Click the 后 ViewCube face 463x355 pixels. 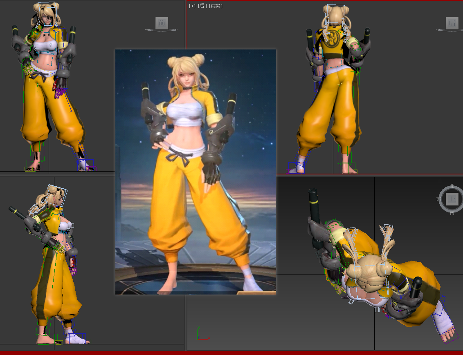pyautogui.click(x=452, y=23)
